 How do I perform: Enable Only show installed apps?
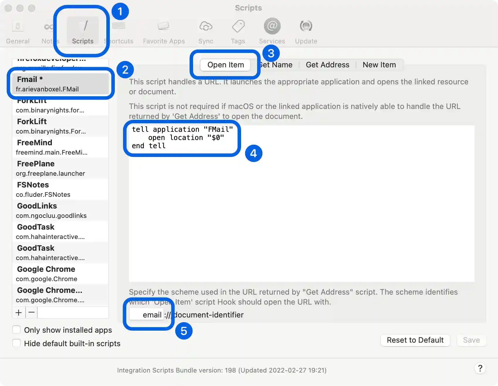[16, 330]
